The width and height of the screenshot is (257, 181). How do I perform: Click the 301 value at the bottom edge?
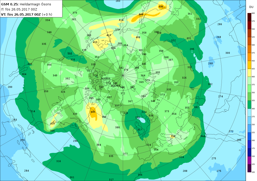coord(72,177)
